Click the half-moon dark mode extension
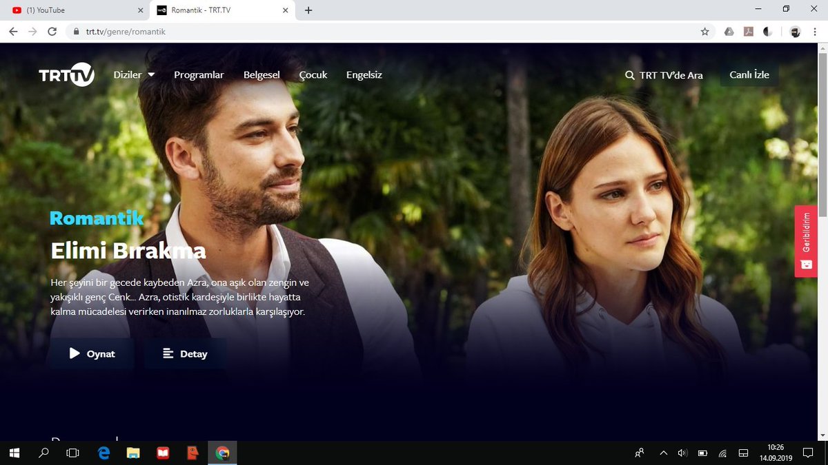 click(x=767, y=32)
